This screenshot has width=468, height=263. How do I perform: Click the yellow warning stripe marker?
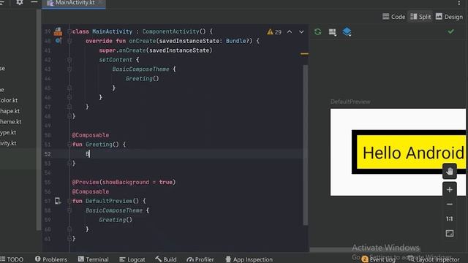(x=304, y=53)
